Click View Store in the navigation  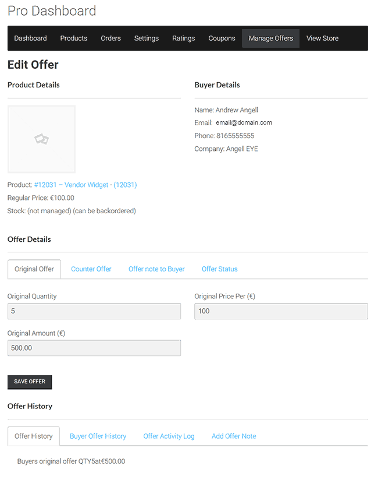point(322,38)
